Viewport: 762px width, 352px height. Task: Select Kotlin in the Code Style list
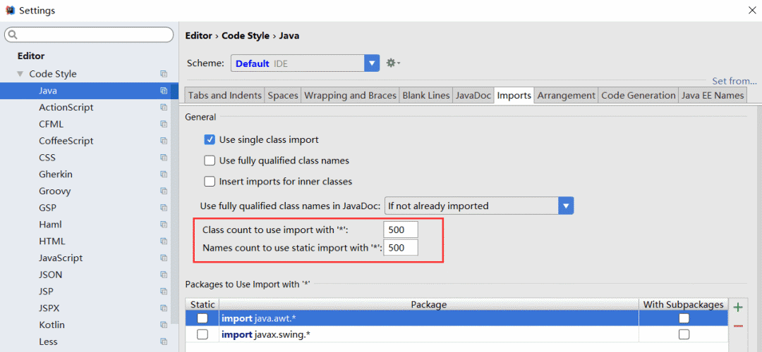tap(52, 325)
